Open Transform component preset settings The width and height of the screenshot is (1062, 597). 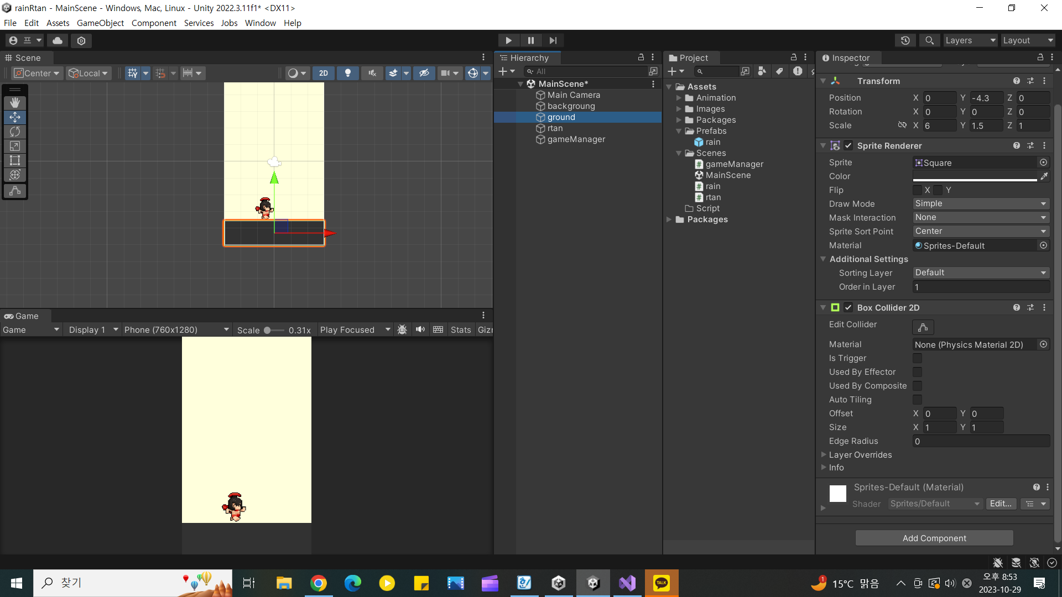(1030, 81)
